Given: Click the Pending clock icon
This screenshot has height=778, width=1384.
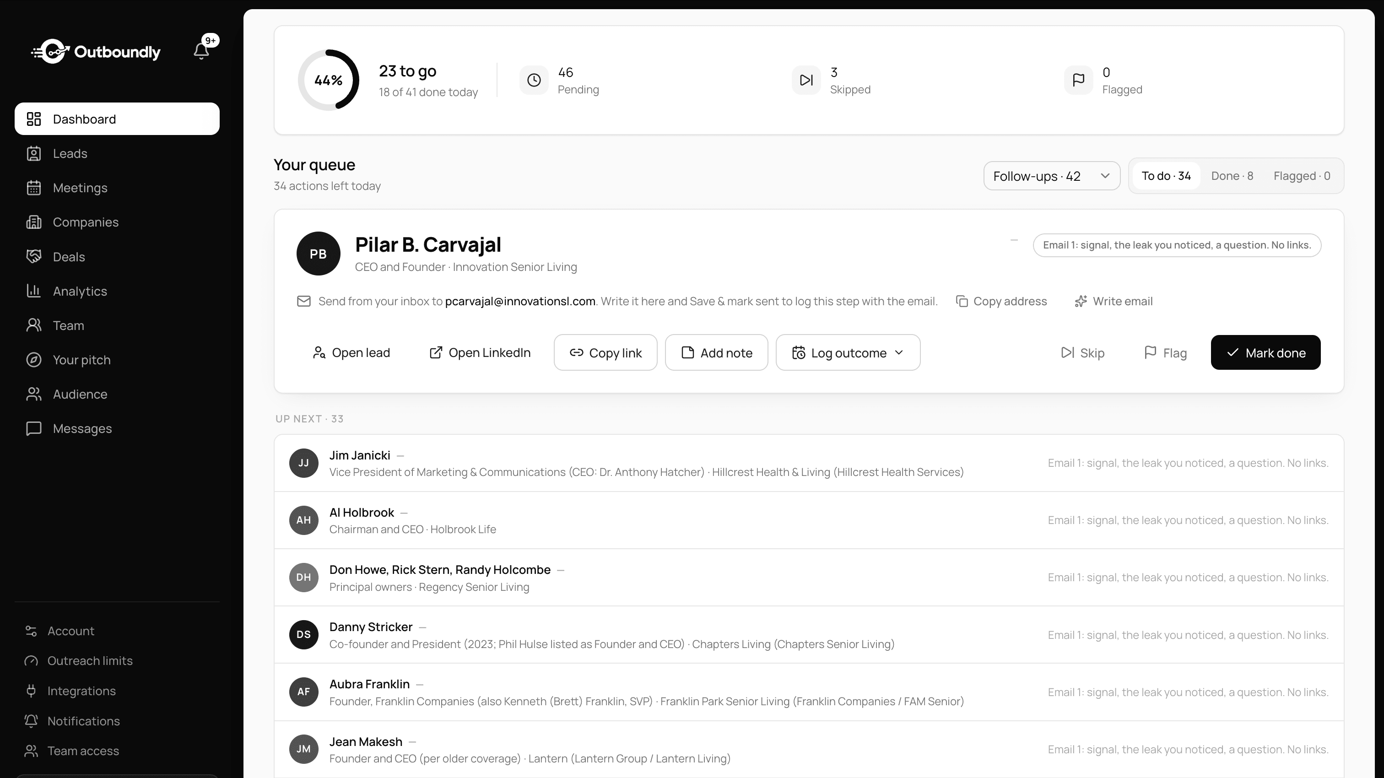Looking at the screenshot, I should click(534, 80).
